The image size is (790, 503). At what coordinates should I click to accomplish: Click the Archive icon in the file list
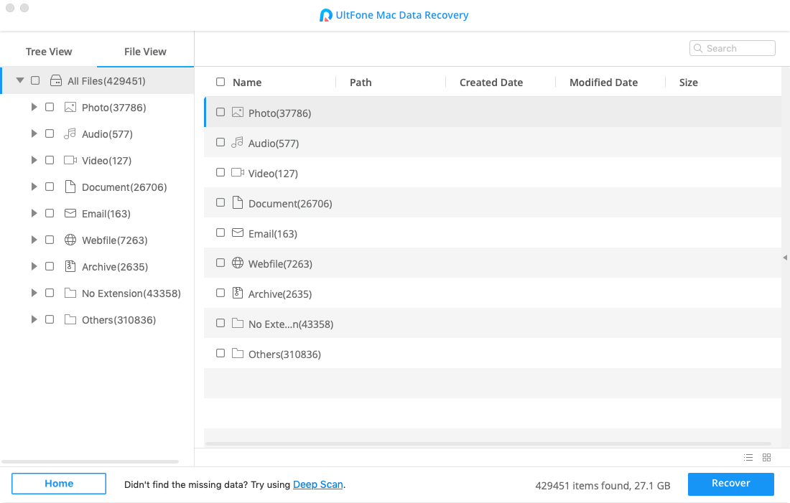coord(237,293)
